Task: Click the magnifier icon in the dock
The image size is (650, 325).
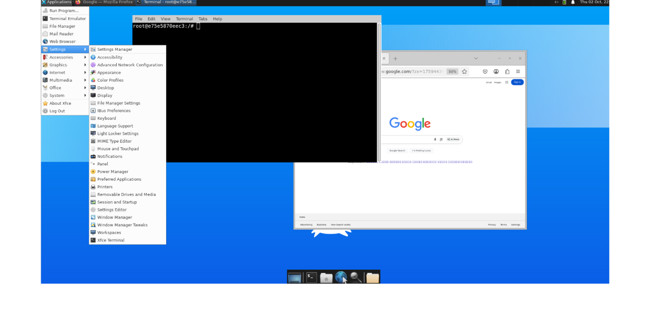Action: click(356, 277)
